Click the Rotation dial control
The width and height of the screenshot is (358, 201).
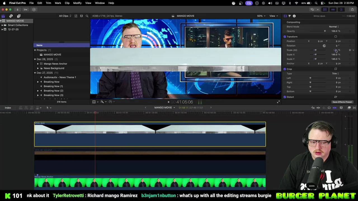click(324, 46)
